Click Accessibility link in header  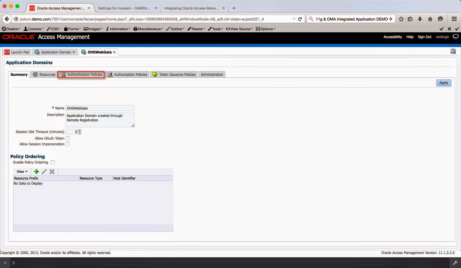392,37
